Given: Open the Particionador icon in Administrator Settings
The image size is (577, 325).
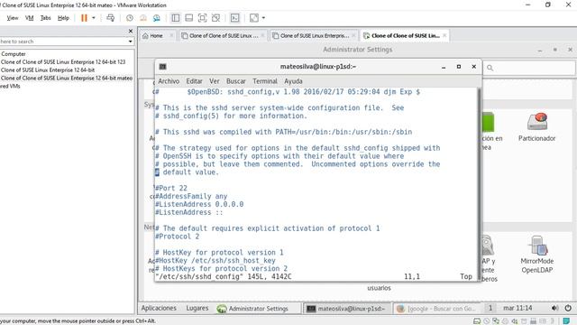Looking at the screenshot, I should click(x=537, y=126).
